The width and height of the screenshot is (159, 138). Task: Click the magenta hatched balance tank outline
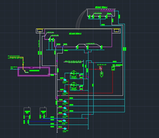[x=34, y=72]
